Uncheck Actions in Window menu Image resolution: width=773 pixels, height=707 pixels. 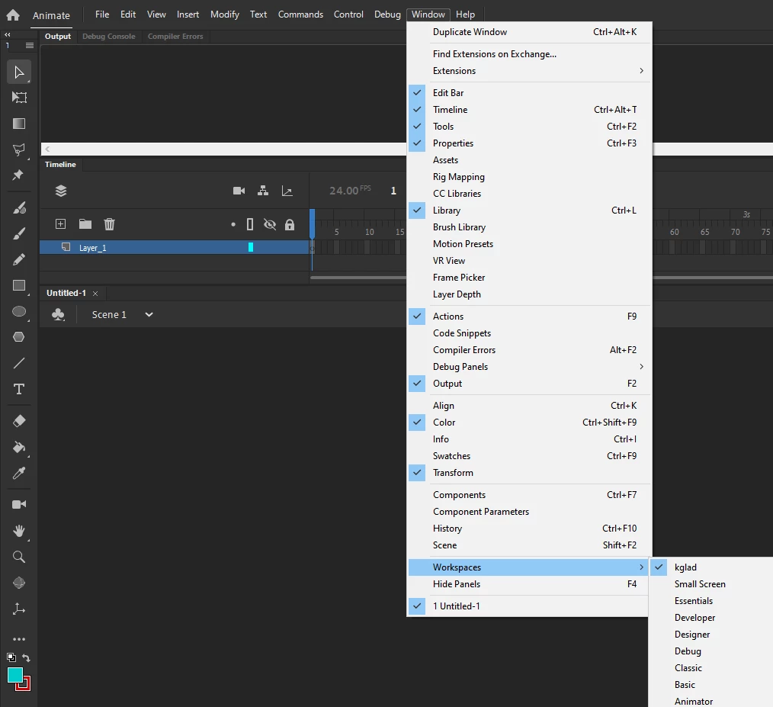pos(530,317)
